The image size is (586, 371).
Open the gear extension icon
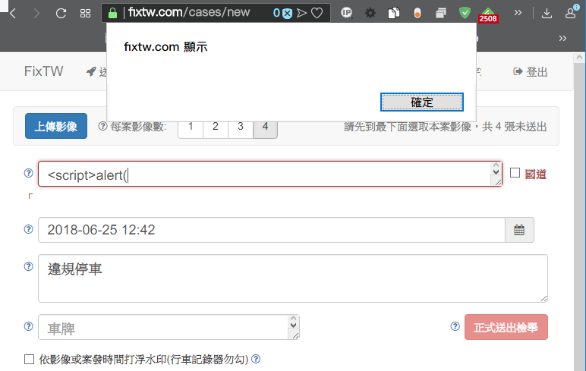tap(370, 13)
